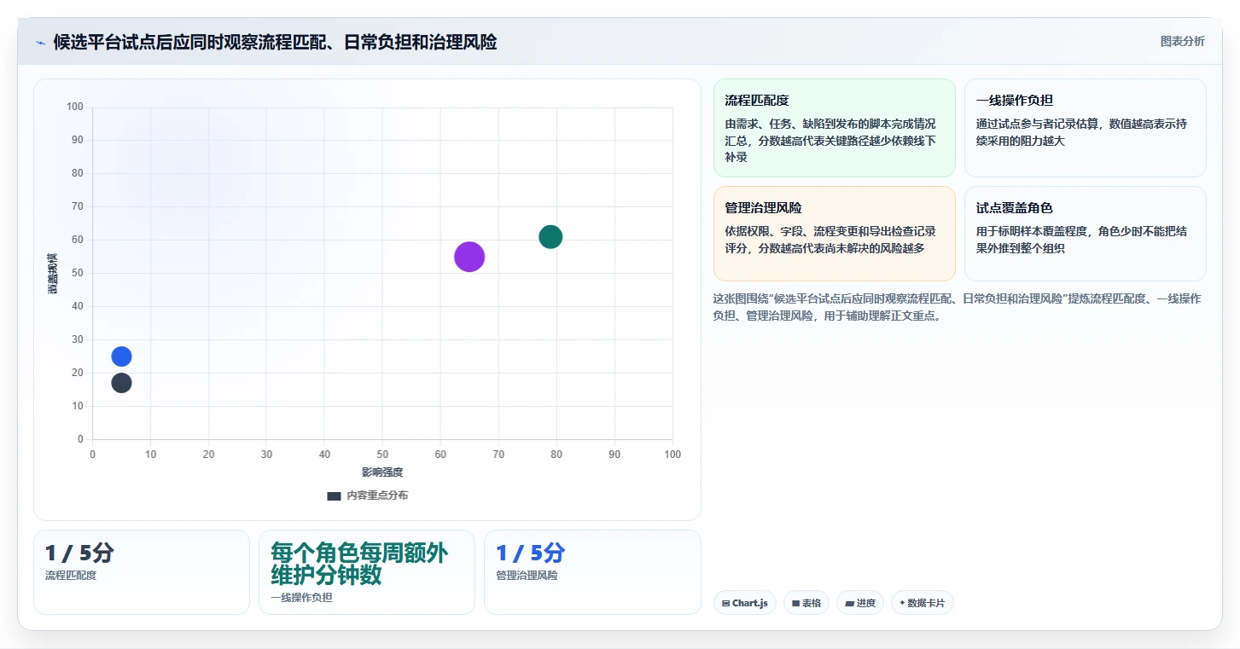Open the 数据卡片 tag chip

click(922, 603)
